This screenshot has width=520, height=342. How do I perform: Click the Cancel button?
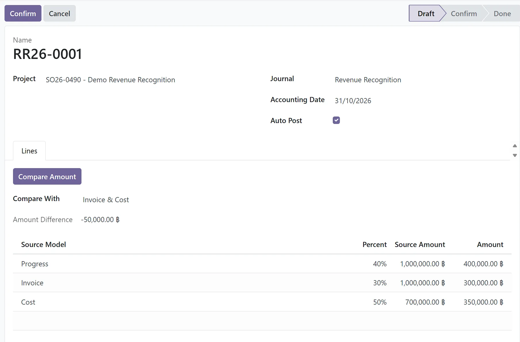(x=59, y=13)
